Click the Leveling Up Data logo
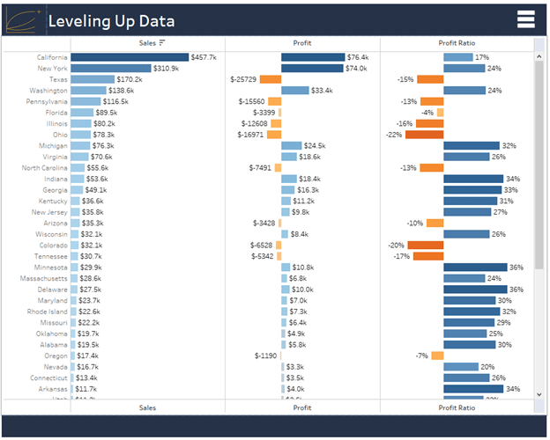This screenshot has height=440, width=550. pyautogui.click(x=22, y=21)
